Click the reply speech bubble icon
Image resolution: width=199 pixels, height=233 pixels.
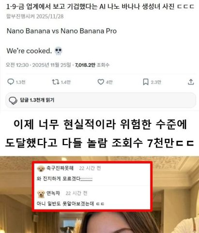(11, 82)
